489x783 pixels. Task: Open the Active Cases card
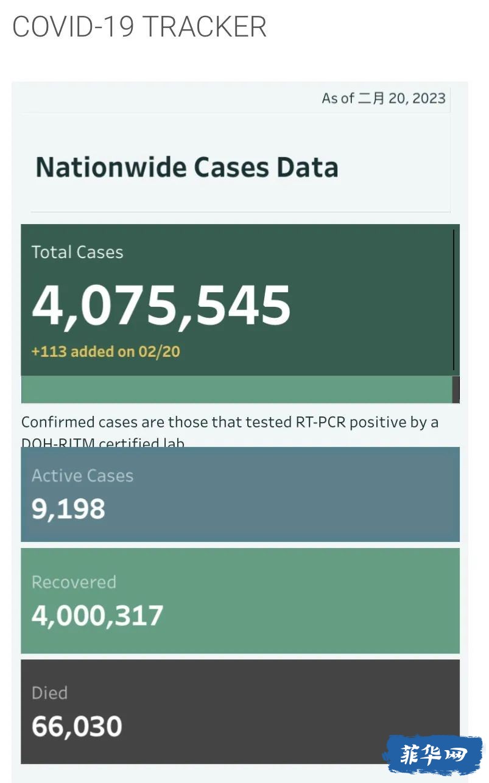(x=240, y=494)
